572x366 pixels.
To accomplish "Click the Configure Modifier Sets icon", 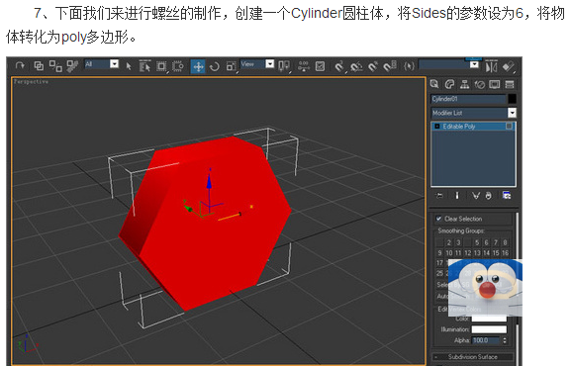I will [x=507, y=196].
